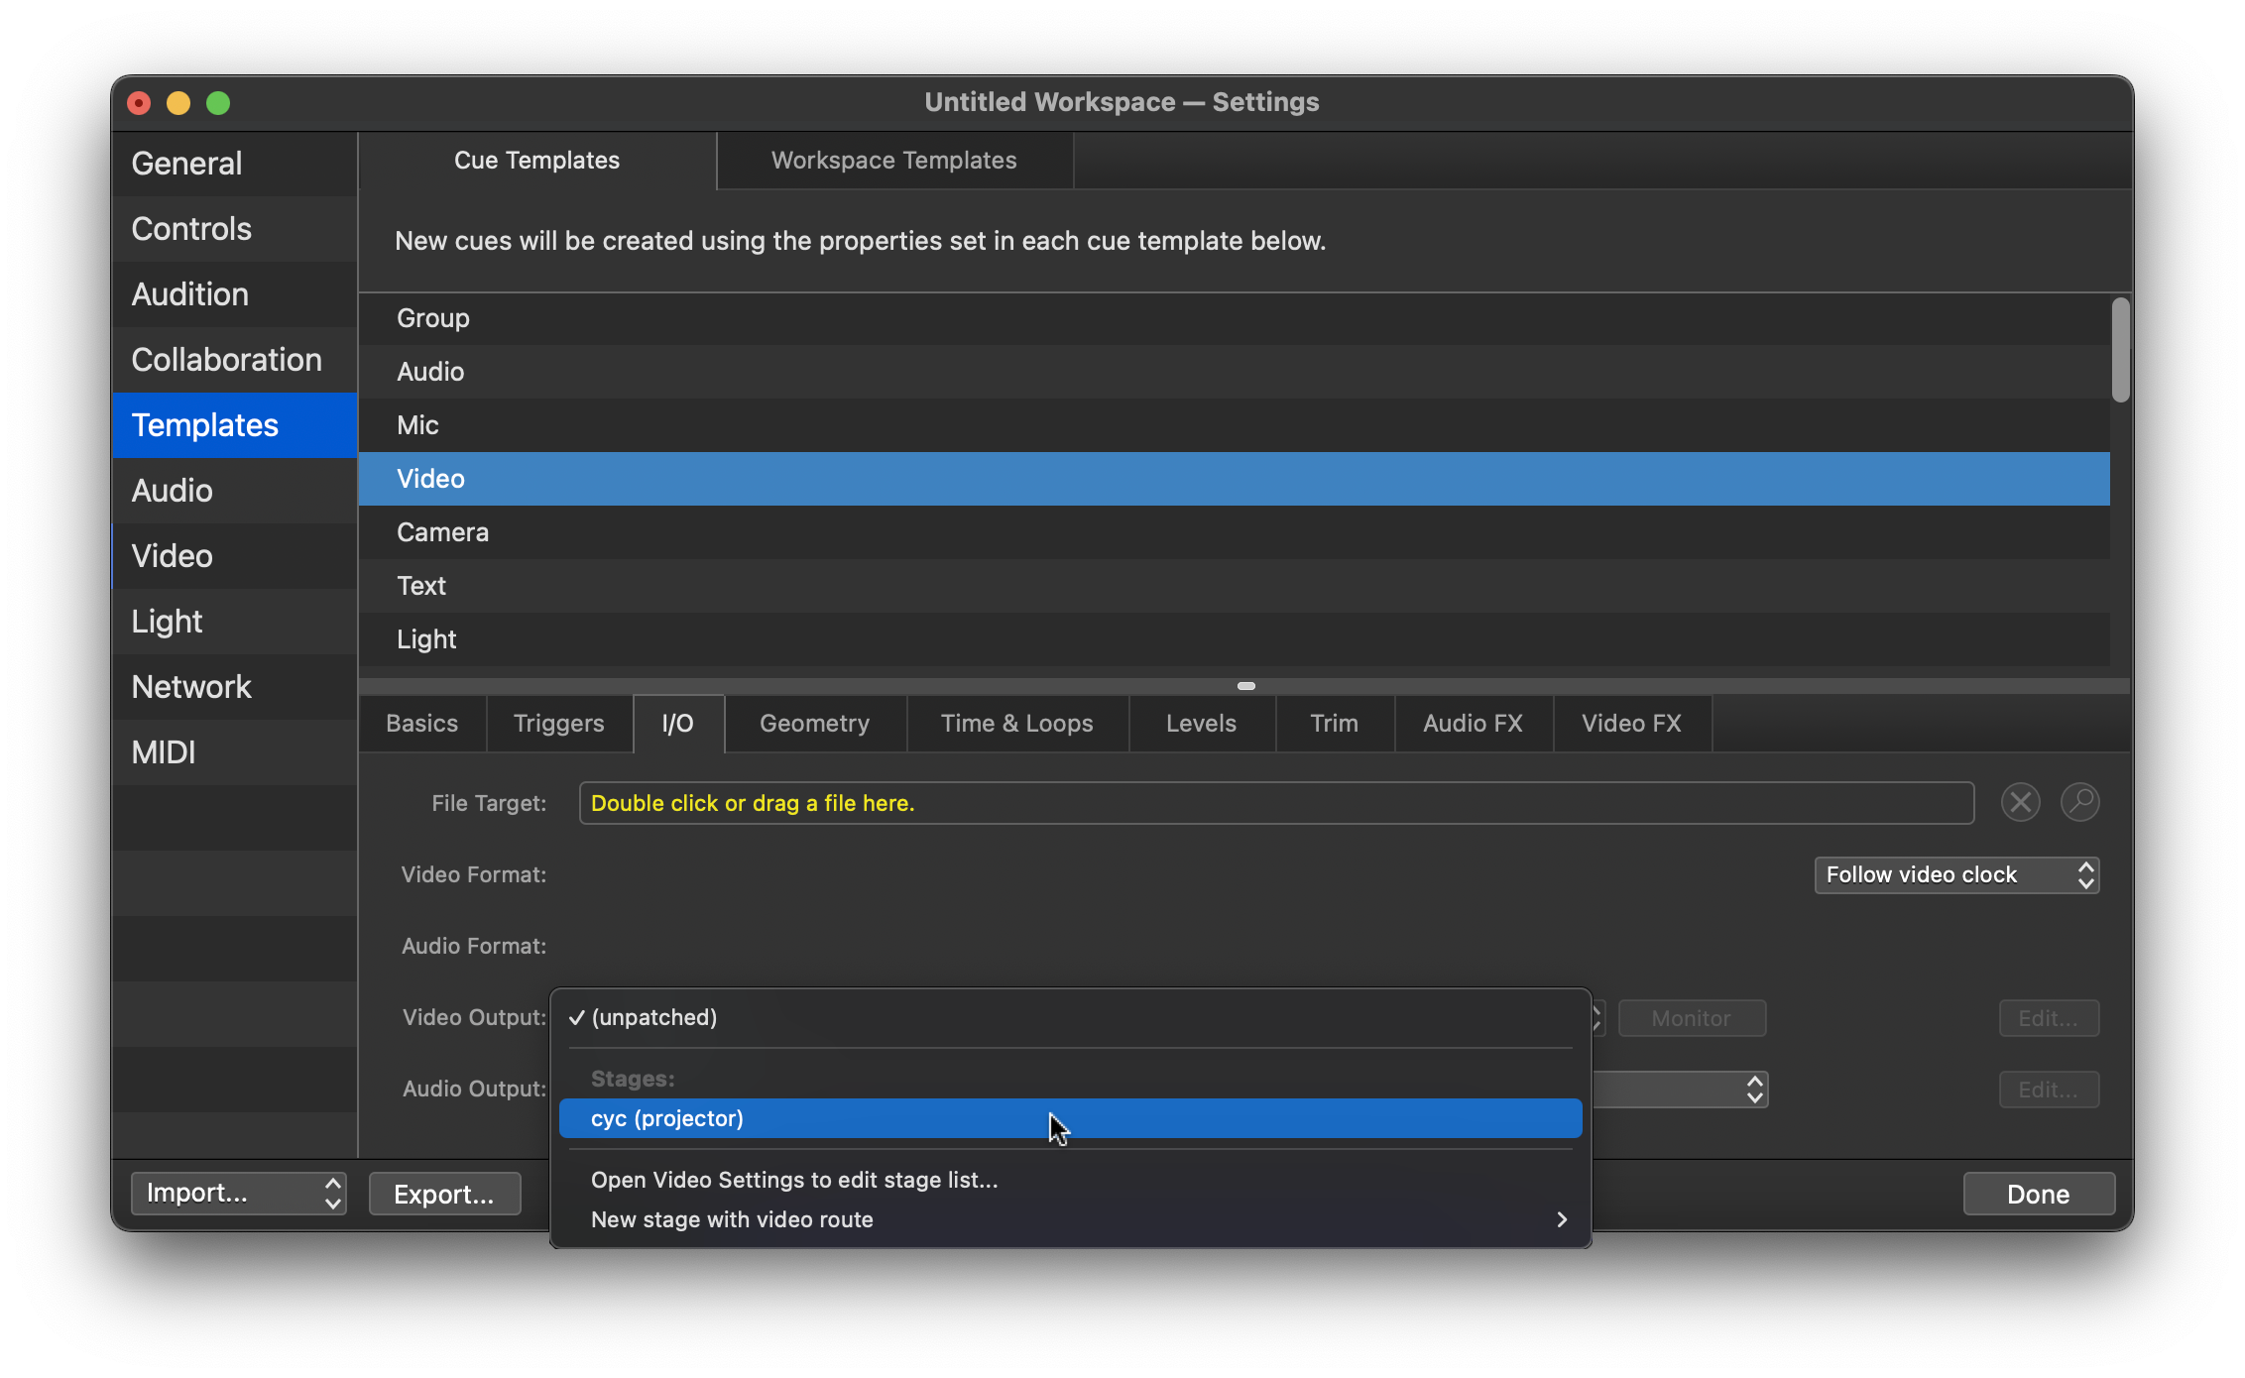Open the Trim inspector tab
The image size is (2245, 1378).
click(x=1335, y=724)
